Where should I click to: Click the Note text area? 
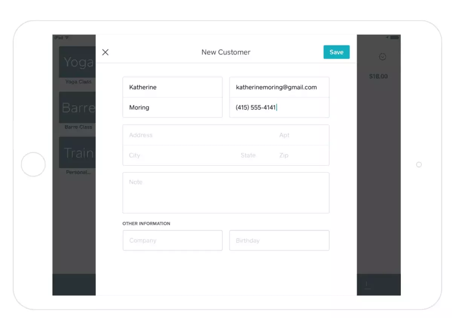(x=226, y=192)
